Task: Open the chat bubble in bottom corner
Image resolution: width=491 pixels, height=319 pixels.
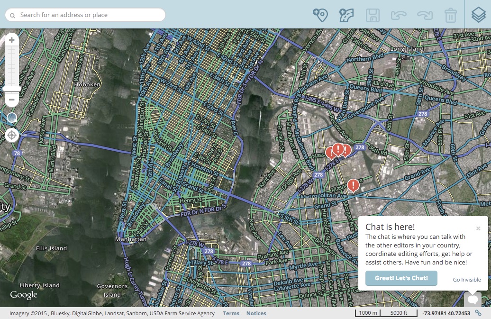Action: point(473,300)
